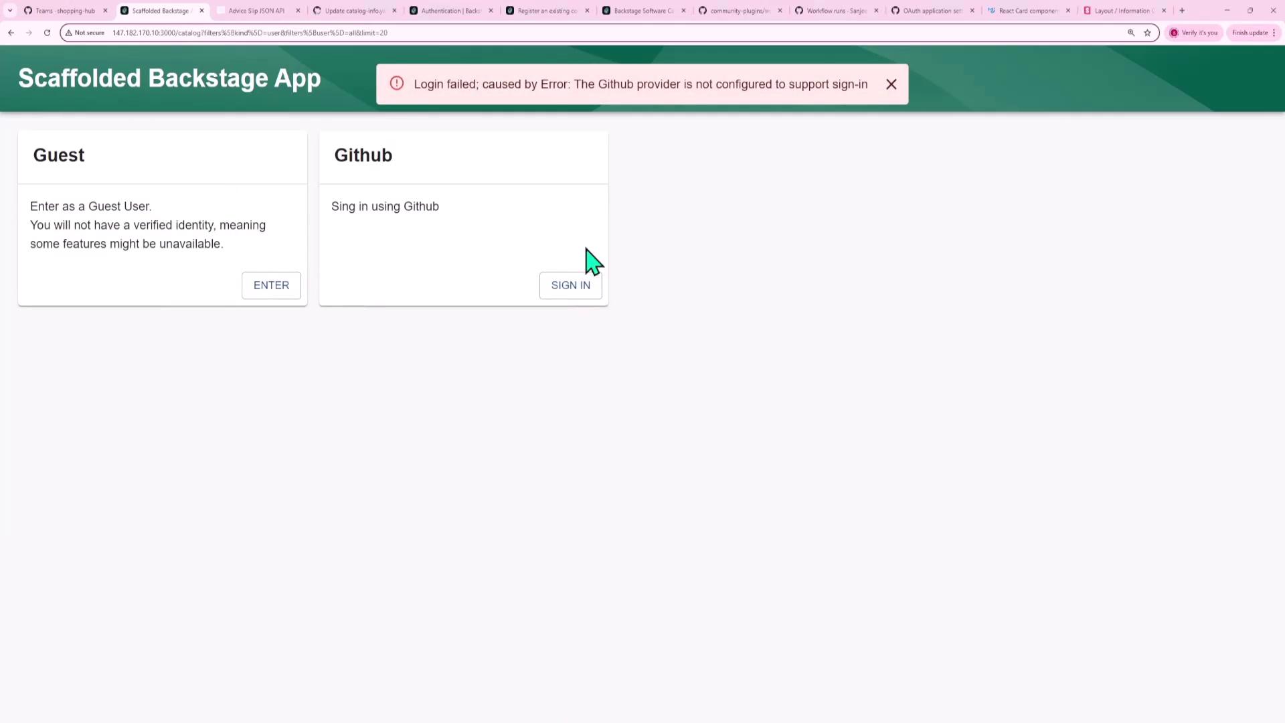Close the Scaffolded Backstage tab
1285x723 pixels.
201,11
